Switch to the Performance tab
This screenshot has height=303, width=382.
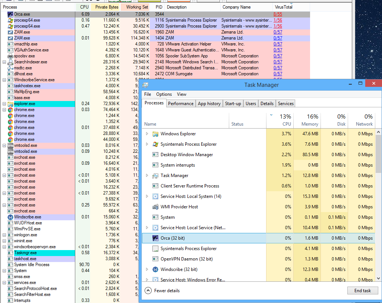(x=180, y=104)
